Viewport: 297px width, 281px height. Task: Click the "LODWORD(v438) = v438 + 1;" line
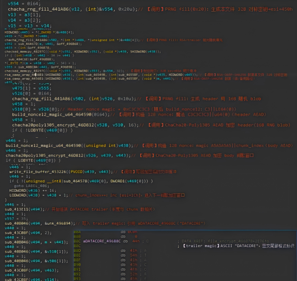pos(39,195)
